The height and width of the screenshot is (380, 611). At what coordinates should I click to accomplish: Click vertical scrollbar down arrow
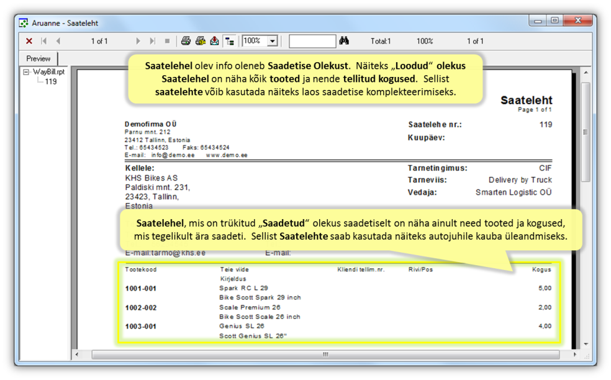[x=586, y=344]
